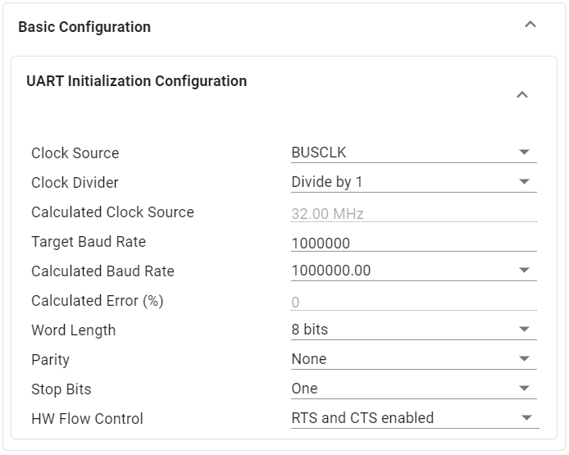The height and width of the screenshot is (455, 569).
Task: Open the Parity dropdown arrow
Action: tap(525, 359)
